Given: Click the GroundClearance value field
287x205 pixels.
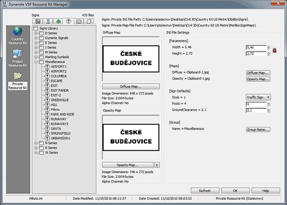Looking at the screenshot, I should point(256,110).
